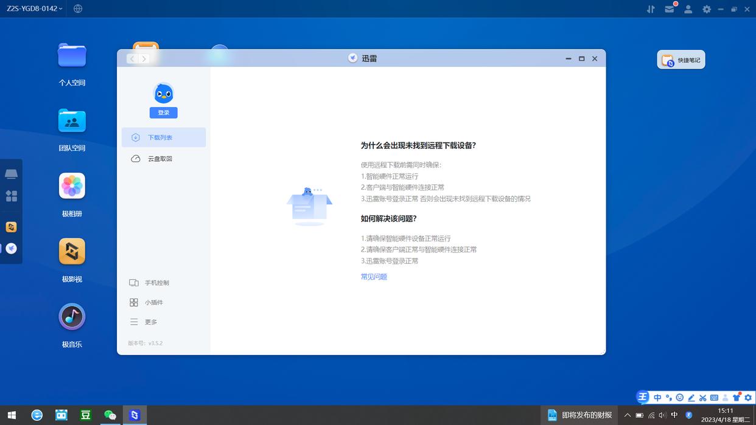Open 快捷笔记 quick notes widget
Screen dimensions: 756x425
pyautogui.click(x=681, y=60)
